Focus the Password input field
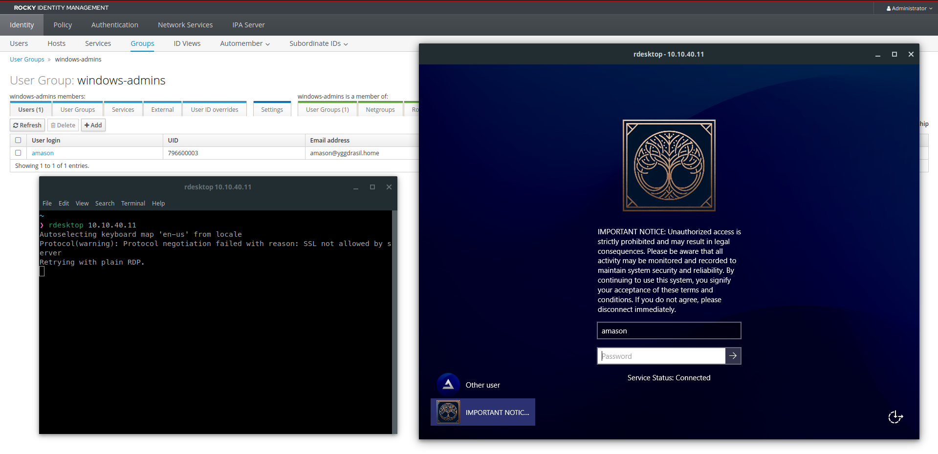 tap(661, 356)
